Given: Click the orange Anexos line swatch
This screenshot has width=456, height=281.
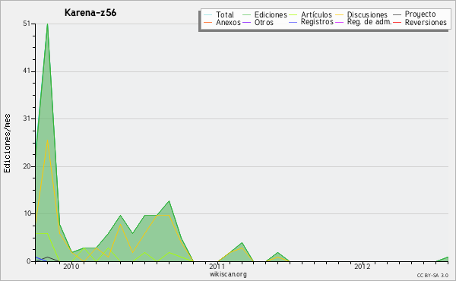Looking at the screenshot, I should click(208, 22).
